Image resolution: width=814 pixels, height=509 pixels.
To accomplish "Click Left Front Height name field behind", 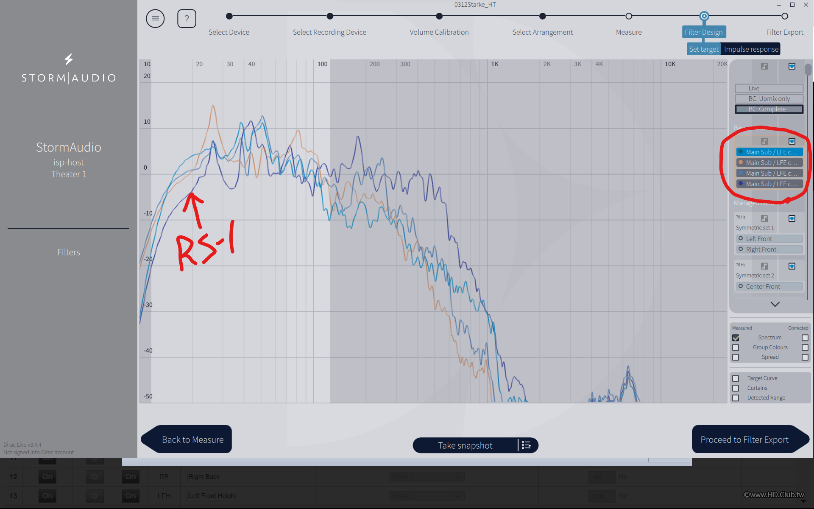I will 248,496.
